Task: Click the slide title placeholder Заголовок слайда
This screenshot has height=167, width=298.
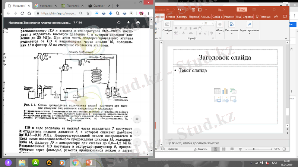Action: click(225, 58)
